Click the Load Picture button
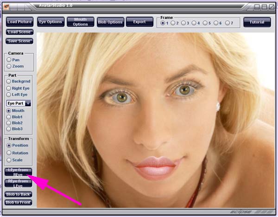 click(19, 22)
